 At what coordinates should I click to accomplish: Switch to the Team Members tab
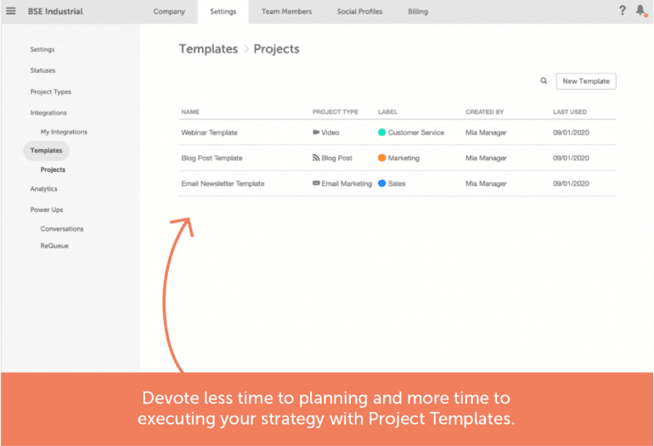[x=286, y=12]
